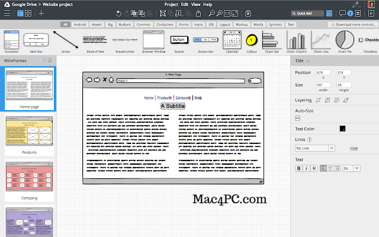Set zoom to actual size 1:1
The image size is (379, 237).
[x=227, y=13]
